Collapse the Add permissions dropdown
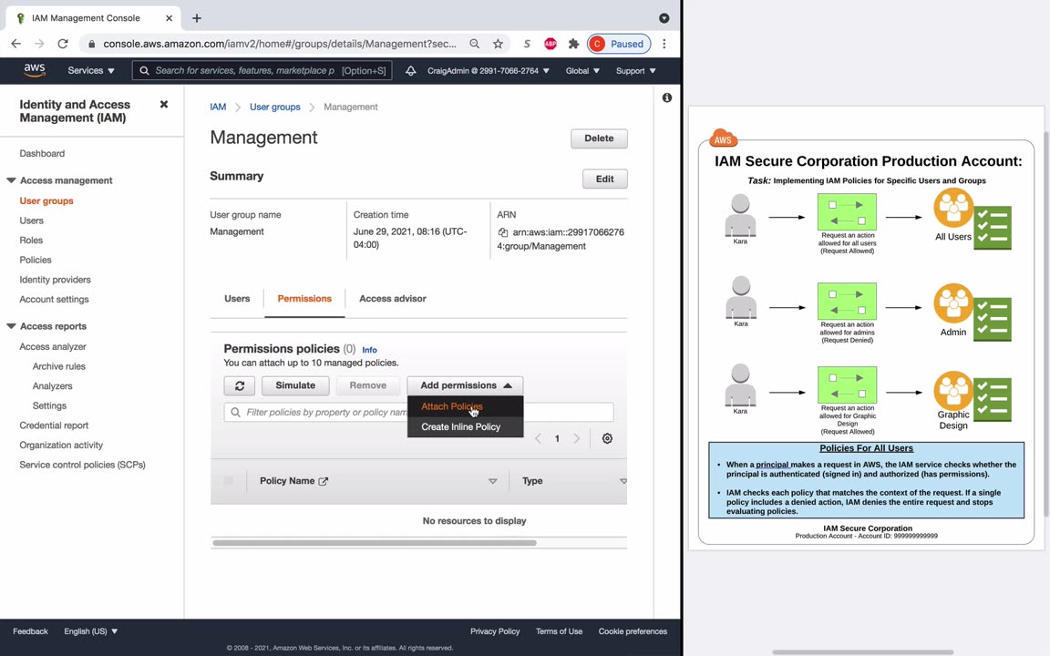 (x=466, y=385)
